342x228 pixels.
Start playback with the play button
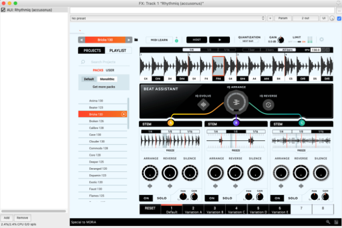coord(219,40)
